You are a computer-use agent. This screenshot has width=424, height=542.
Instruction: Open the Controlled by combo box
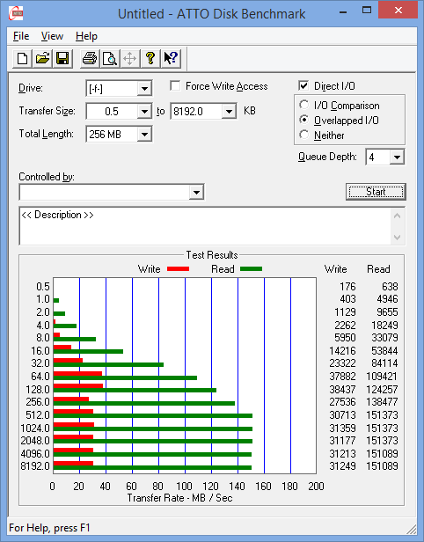click(x=112, y=192)
